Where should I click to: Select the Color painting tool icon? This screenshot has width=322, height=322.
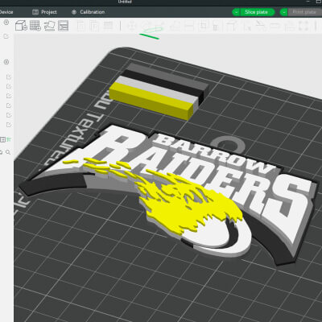[260, 26]
